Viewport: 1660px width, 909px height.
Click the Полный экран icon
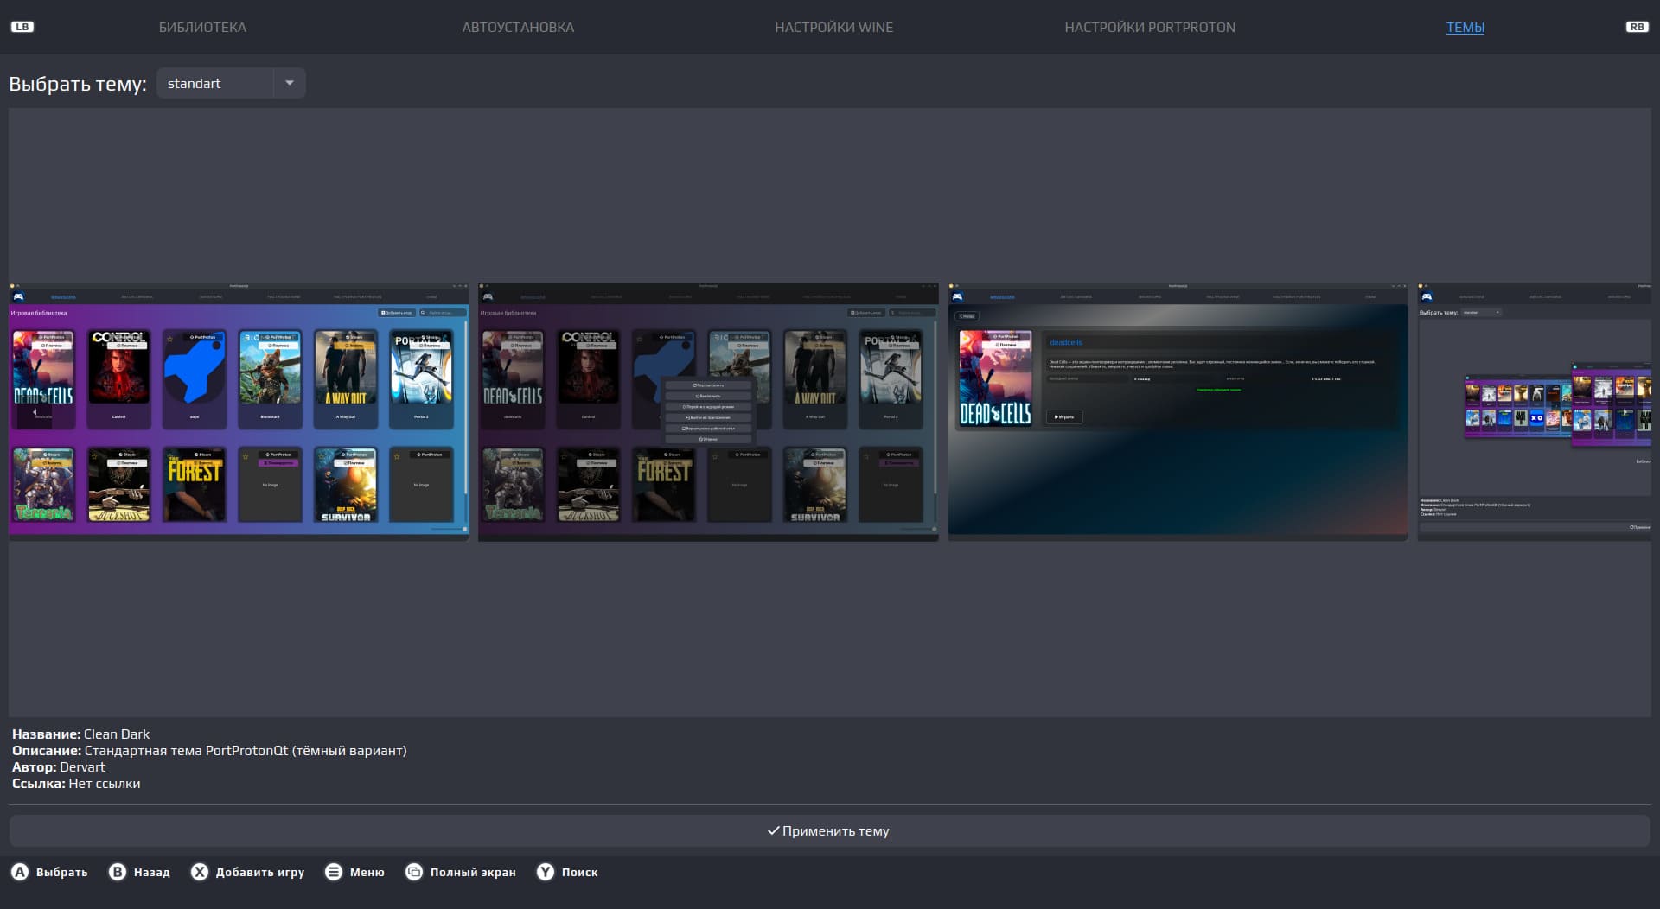coord(414,872)
